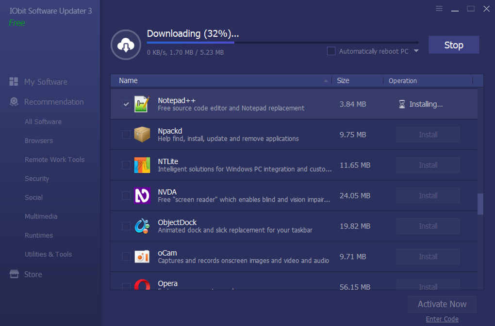The image size is (495, 326).
Task: Select the Security category
Action: [x=37, y=179]
